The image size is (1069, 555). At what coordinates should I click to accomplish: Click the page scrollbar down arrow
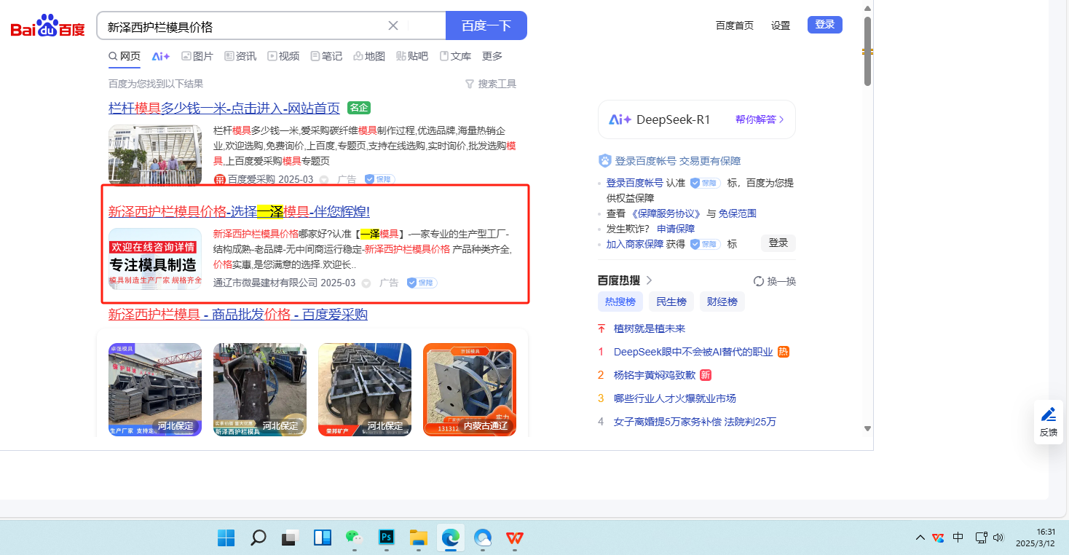pos(867,428)
